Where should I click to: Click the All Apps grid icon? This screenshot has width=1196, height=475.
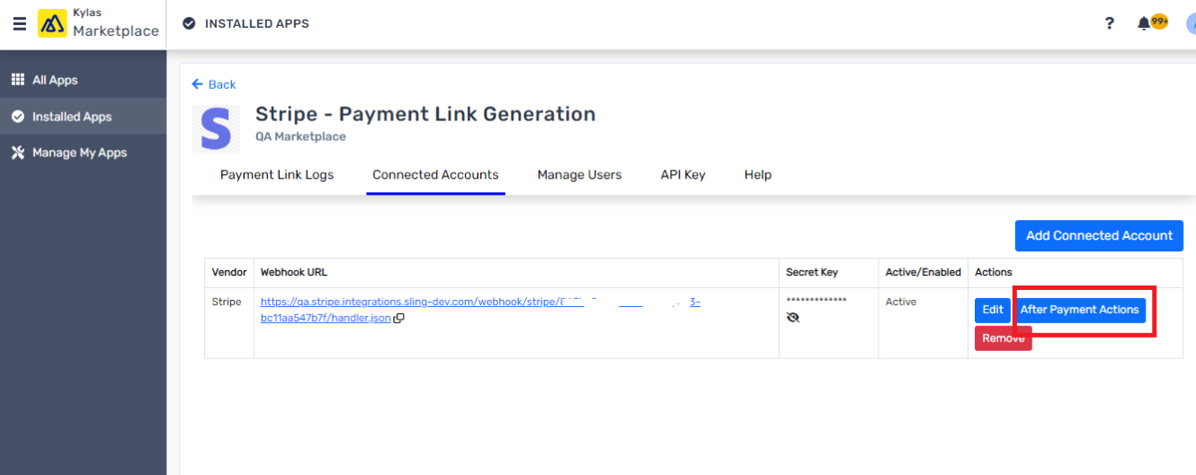point(17,80)
